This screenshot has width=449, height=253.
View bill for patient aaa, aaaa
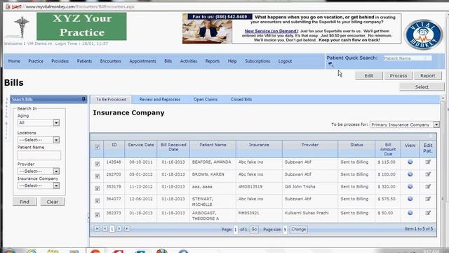point(410,187)
